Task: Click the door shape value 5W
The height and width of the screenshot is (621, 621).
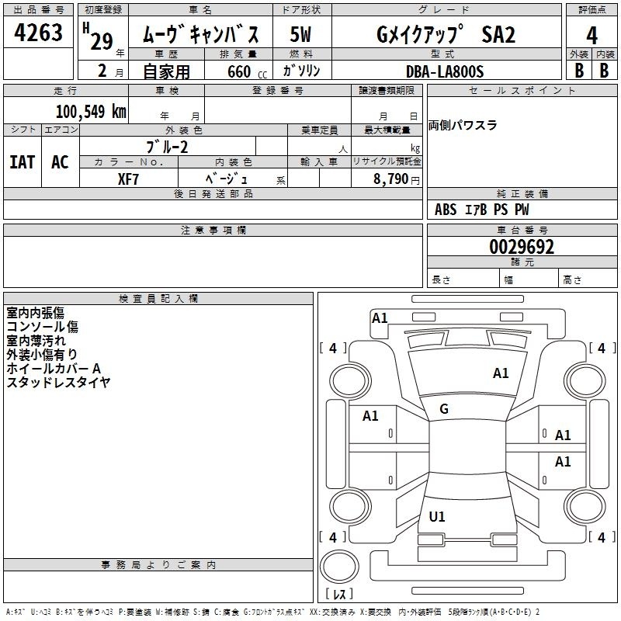Action: [300, 34]
